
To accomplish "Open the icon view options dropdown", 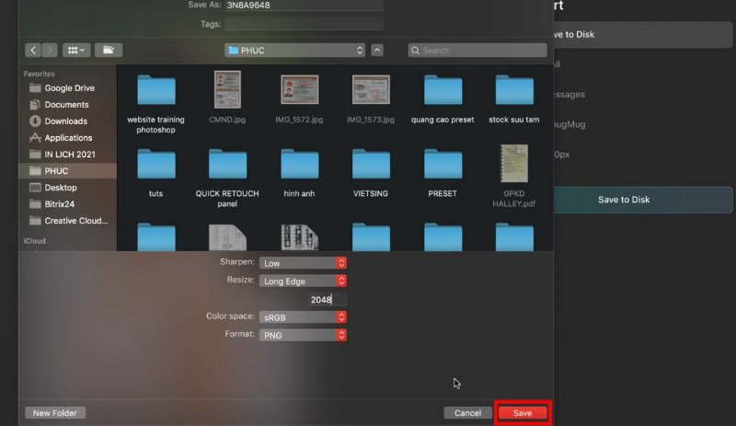I will (x=76, y=51).
